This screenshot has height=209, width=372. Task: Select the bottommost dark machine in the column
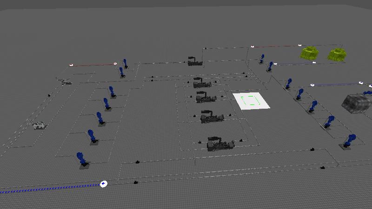tap(220, 144)
